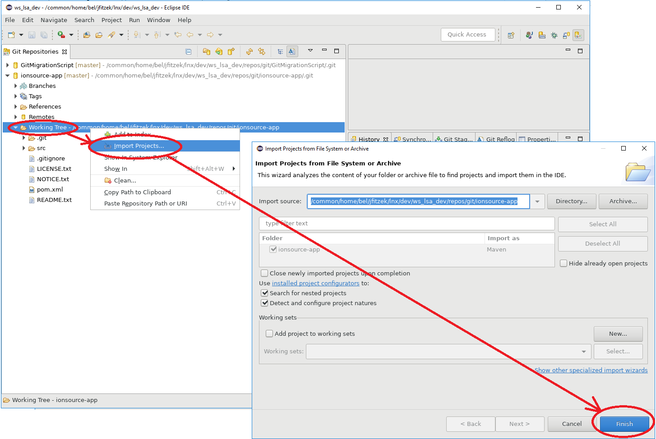Switch to the Java perspective icon
Screen dimensions: 656x439
530,35
